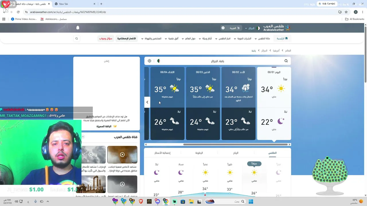Expand the المختصين والهواة menu
Screen dimensions: 367x206
pyautogui.click(x=151, y=39)
